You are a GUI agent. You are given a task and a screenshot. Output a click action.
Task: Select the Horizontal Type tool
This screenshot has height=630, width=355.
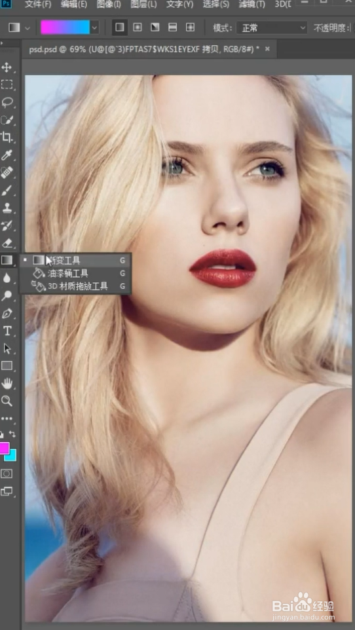[7, 331]
